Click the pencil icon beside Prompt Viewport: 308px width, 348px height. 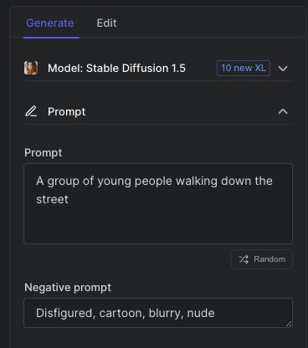31,111
